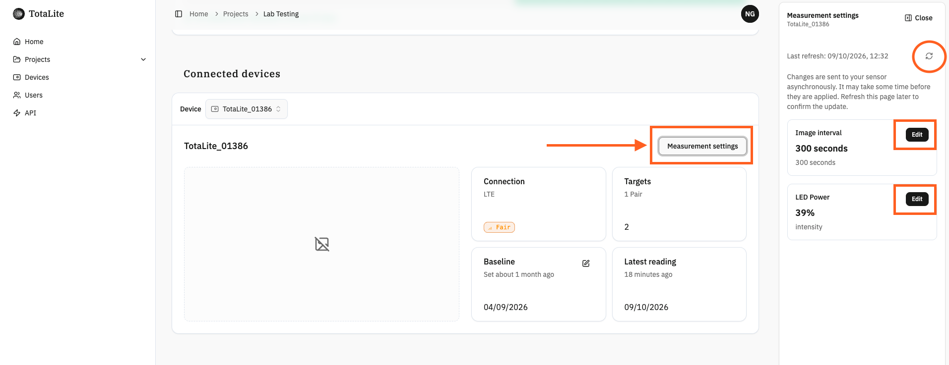Go to Projects breadcrumb link
The width and height of the screenshot is (949, 365).
tap(236, 14)
